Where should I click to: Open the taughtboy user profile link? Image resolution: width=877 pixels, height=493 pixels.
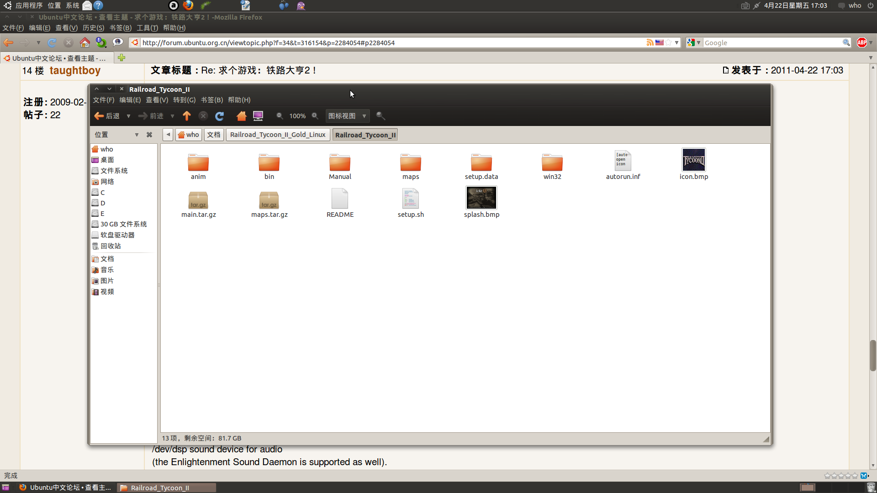75,70
